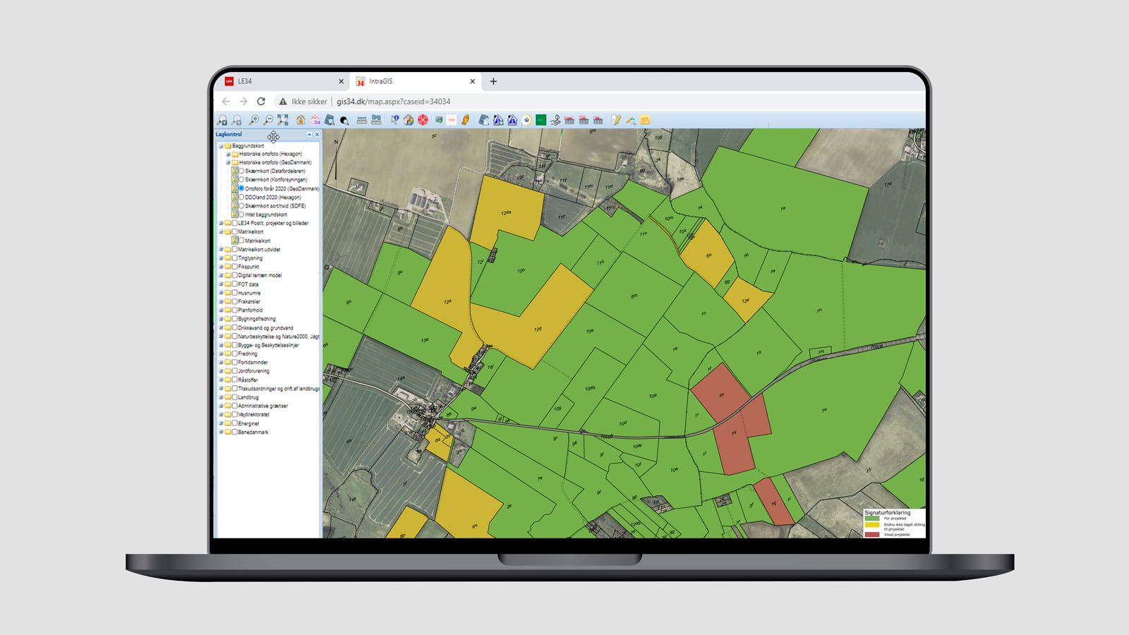This screenshot has width=1129, height=635.
Task: Click the yellow sticky note icon
Action: (x=645, y=120)
